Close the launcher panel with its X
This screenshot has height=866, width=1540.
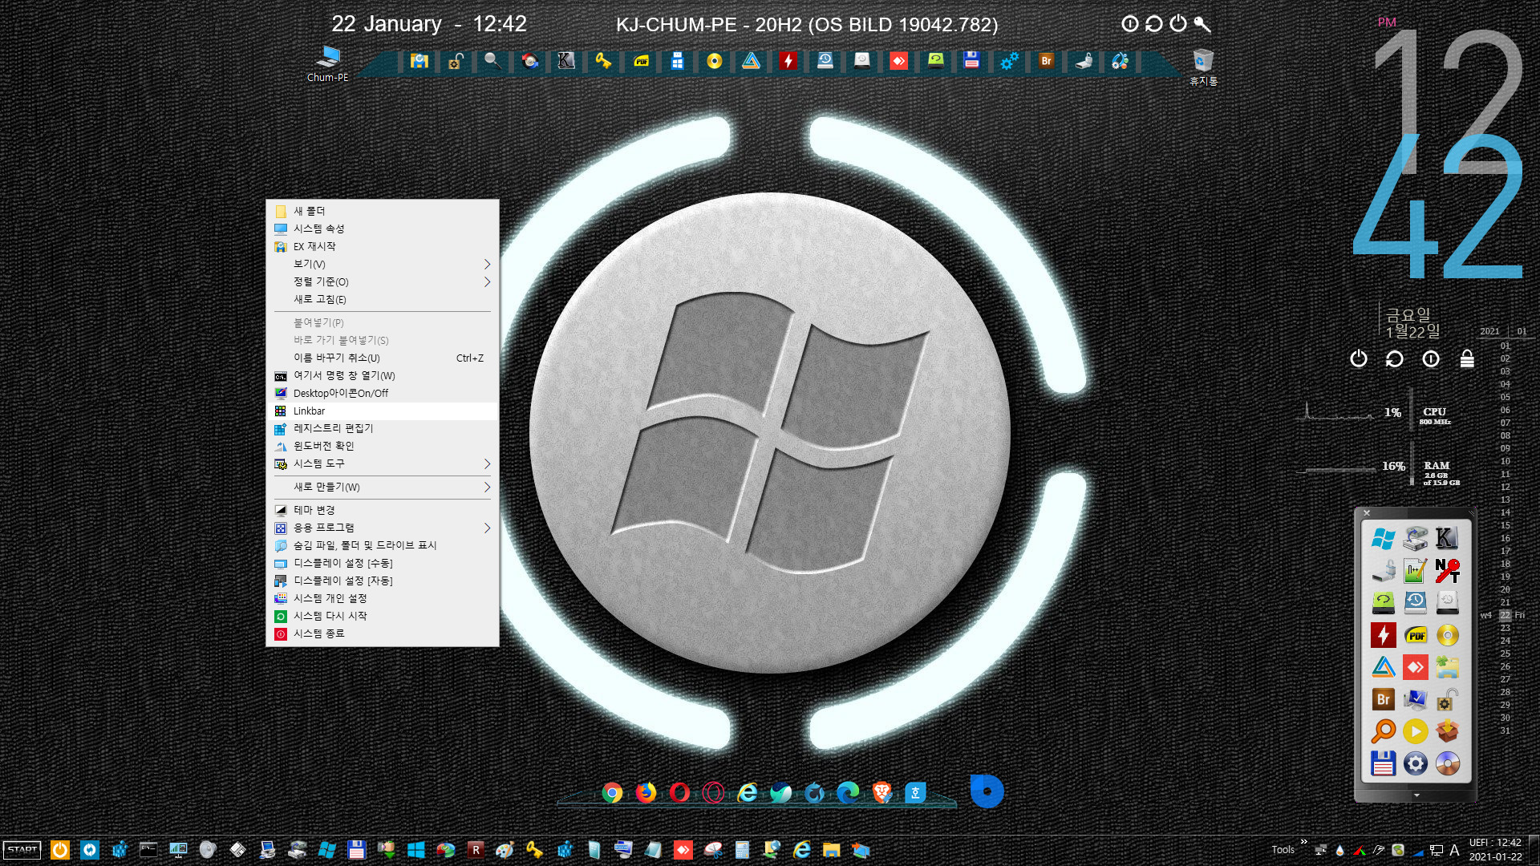1367,513
